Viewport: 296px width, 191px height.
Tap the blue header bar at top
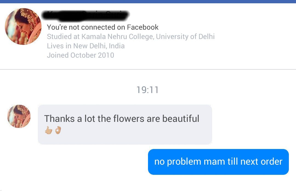pos(148,1)
